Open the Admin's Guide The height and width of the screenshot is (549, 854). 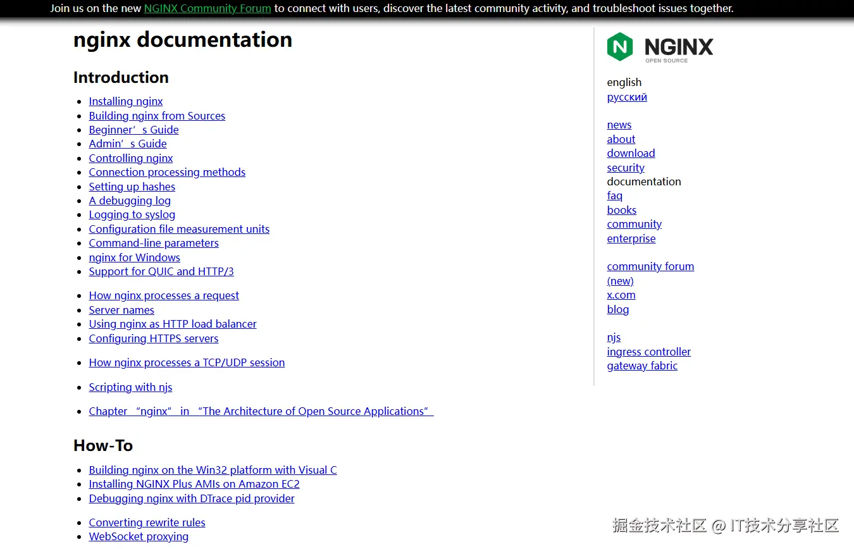[128, 144]
